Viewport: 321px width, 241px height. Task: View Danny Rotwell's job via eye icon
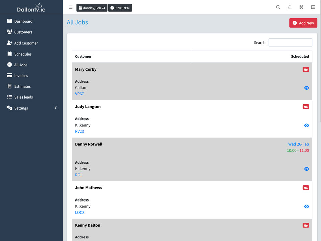coord(306,169)
